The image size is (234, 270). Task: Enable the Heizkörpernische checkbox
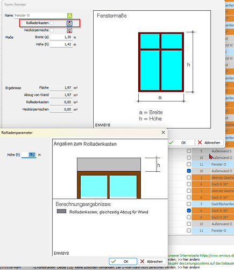(52, 30)
